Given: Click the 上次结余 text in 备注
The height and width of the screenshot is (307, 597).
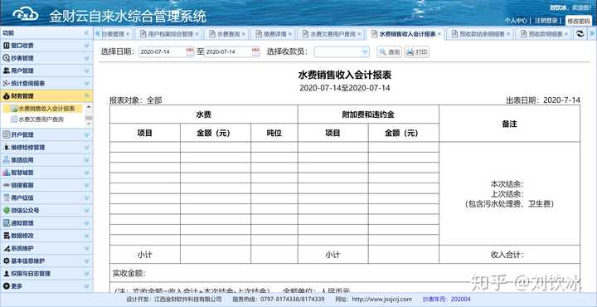Looking at the screenshot, I should click(x=507, y=194).
